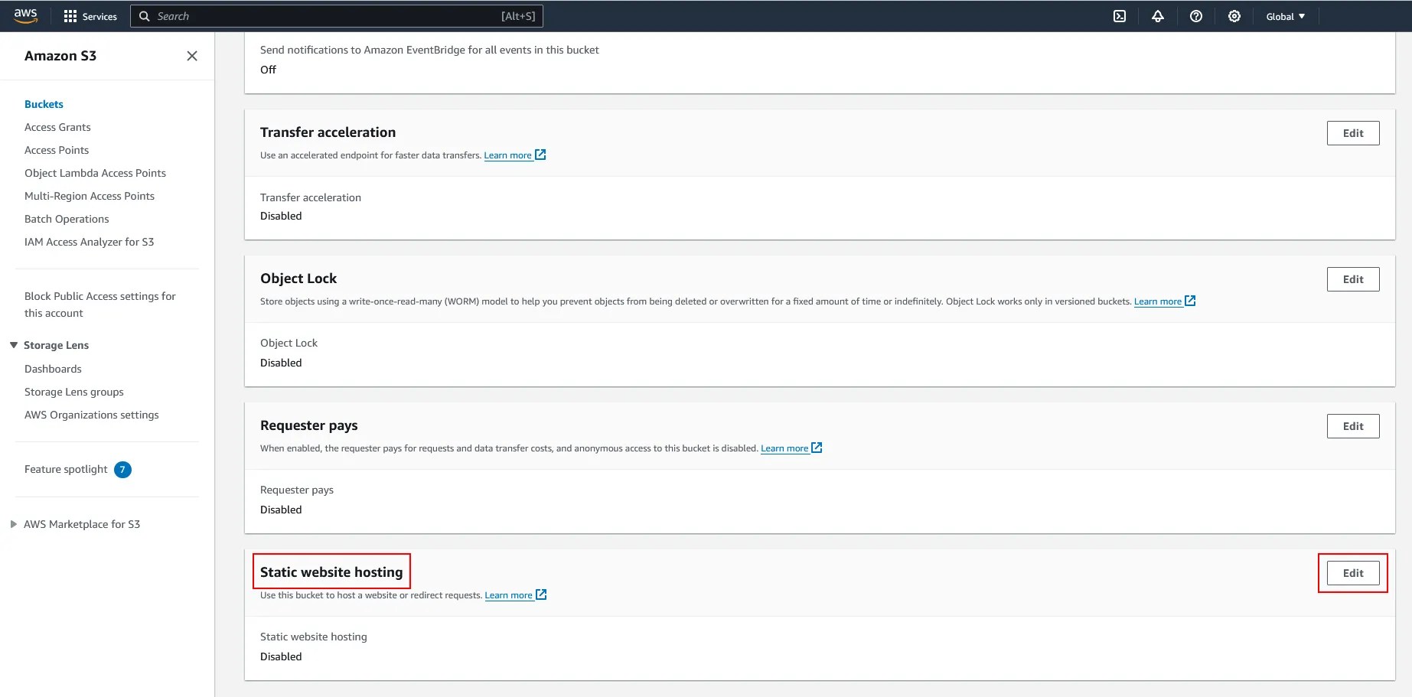Collapse the Storage Lens section
1412x697 pixels.
point(13,345)
